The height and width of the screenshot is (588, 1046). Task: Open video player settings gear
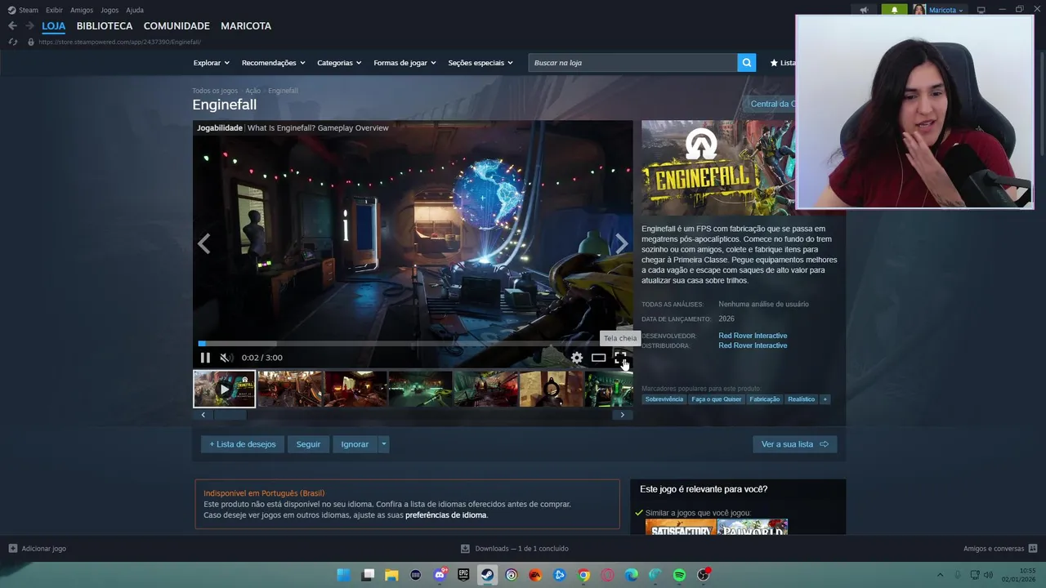coord(577,358)
